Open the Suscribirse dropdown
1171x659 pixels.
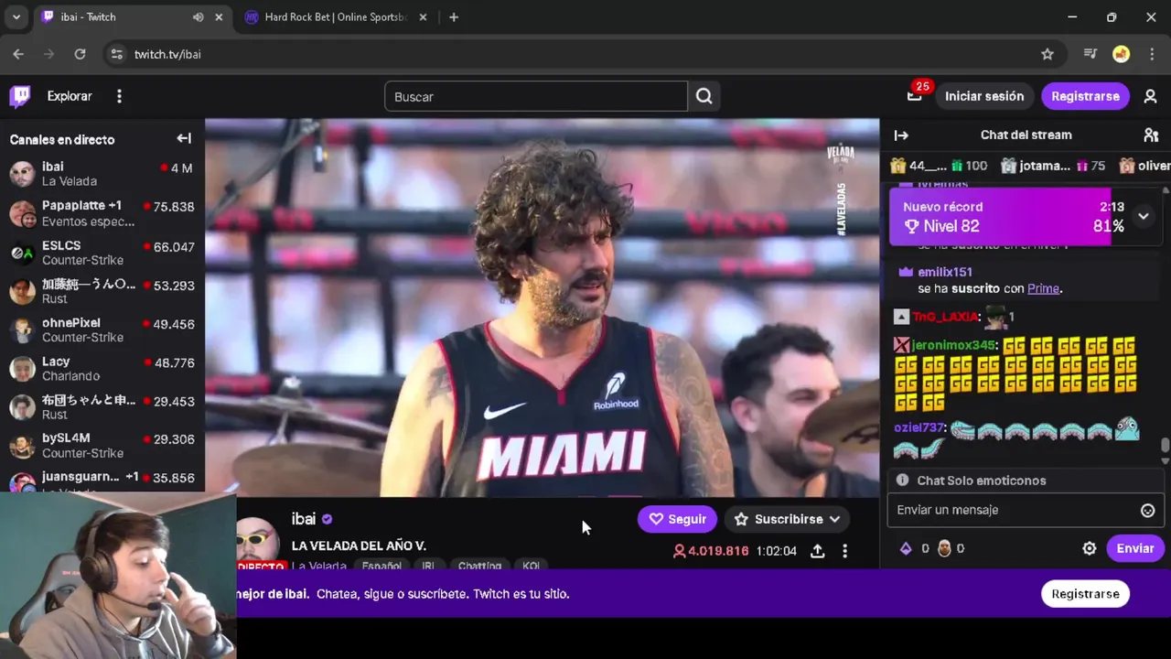pyautogui.click(x=789, y=519)
